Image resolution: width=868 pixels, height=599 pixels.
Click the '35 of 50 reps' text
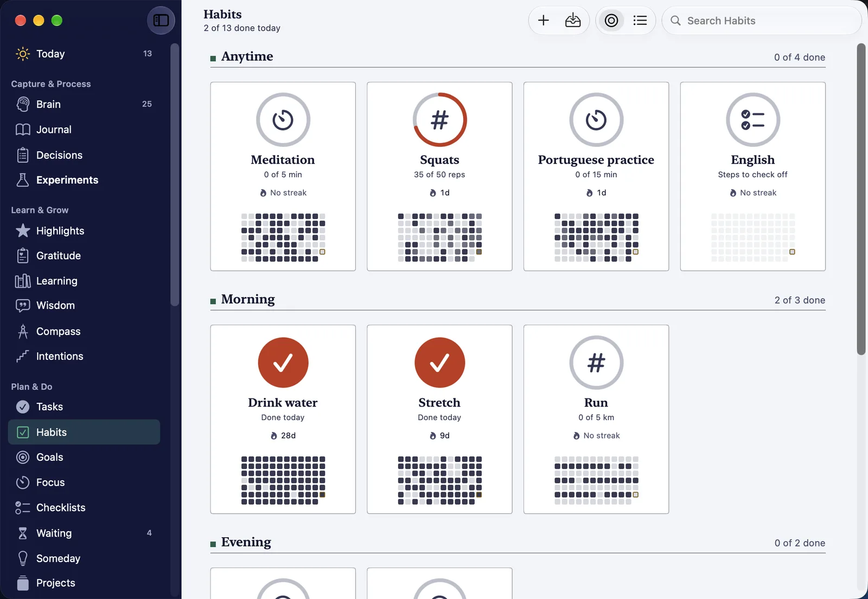(439, 175)
